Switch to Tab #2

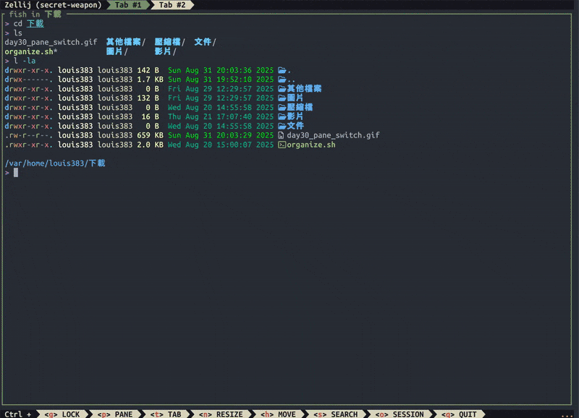coord(172,5)
